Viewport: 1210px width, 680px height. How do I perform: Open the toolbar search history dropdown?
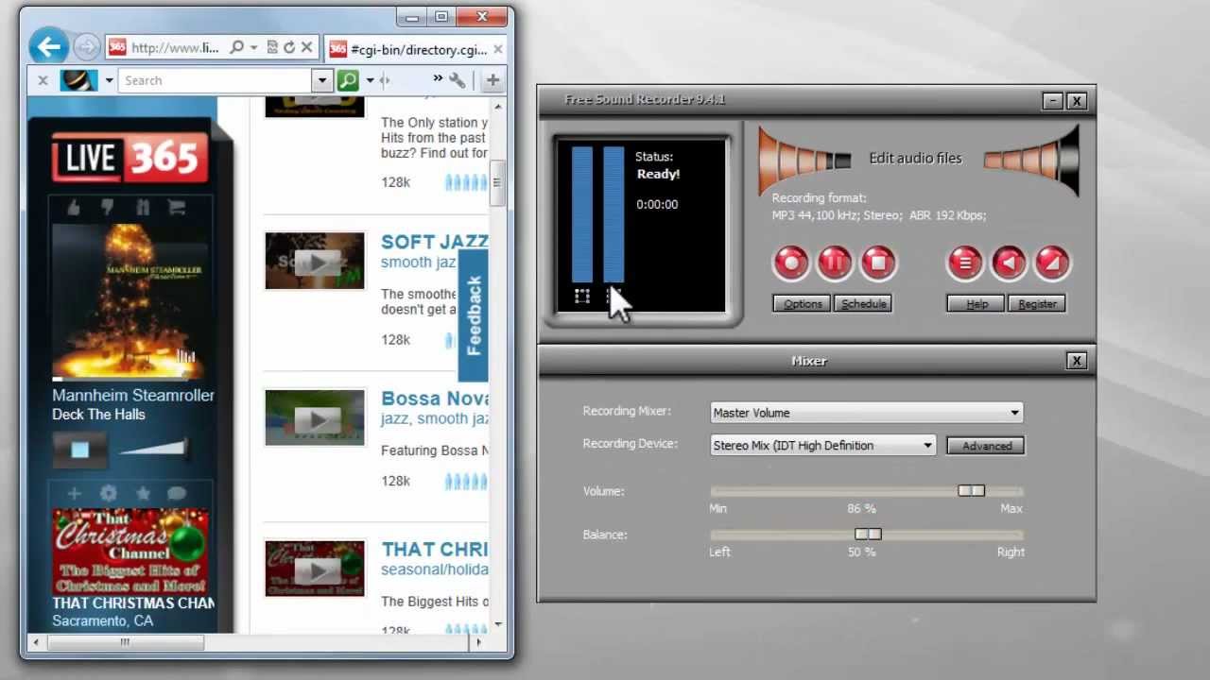(x=322, y=80)
